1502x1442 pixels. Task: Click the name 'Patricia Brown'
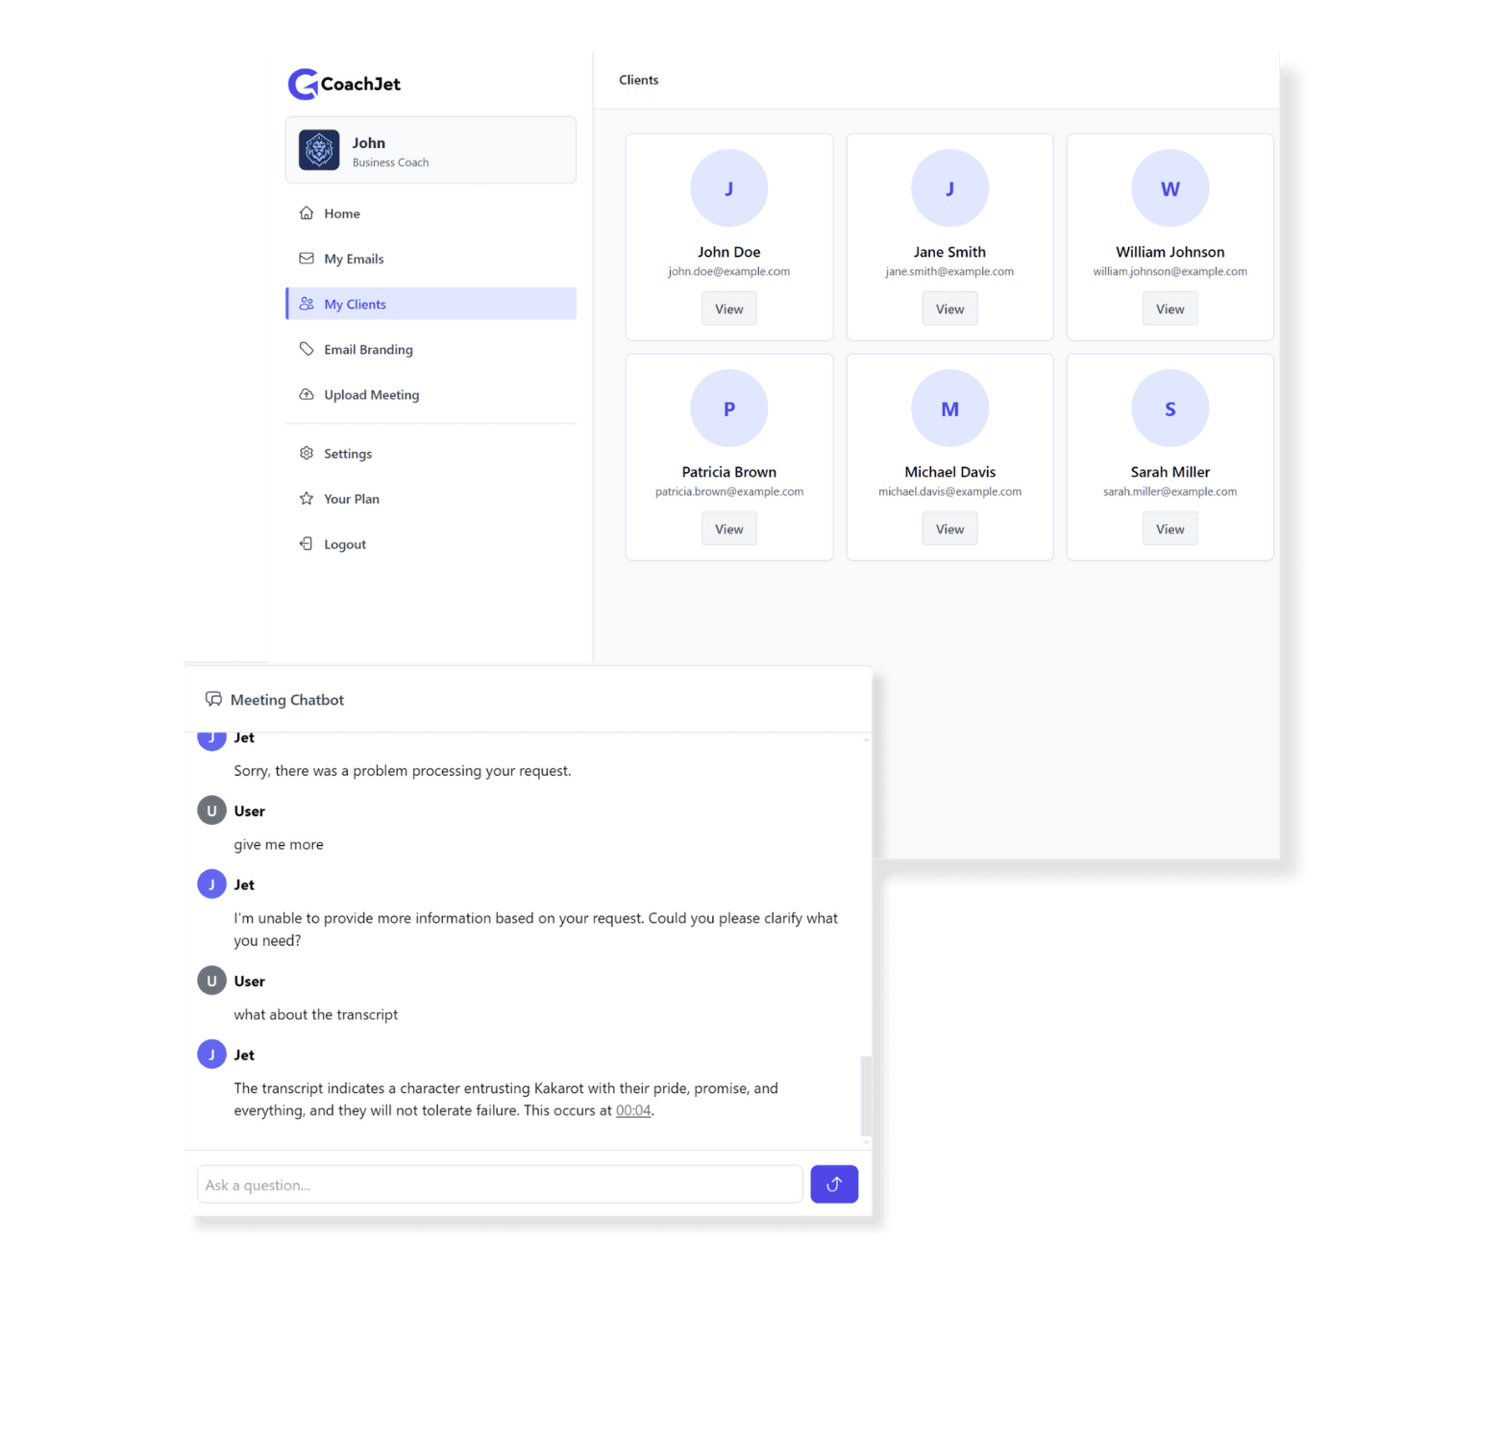tap(729, 472)
